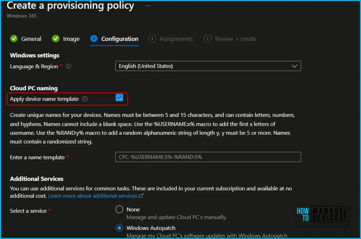This screenshot has height=239, width=361.
Task: Click the Language & Region label
Action: pyautogui.click(x=34, y=66)
